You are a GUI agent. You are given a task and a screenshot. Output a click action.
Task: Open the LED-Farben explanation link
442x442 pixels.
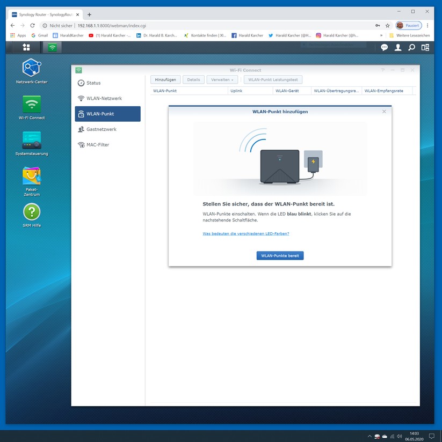pyautogui.click(x=245, y=234)
